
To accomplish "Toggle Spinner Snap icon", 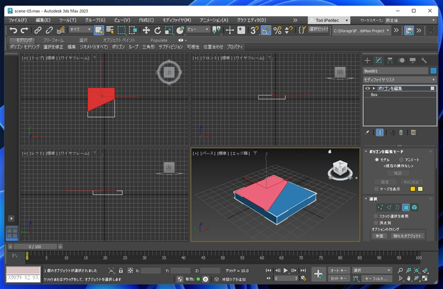I will pos(289,30).
